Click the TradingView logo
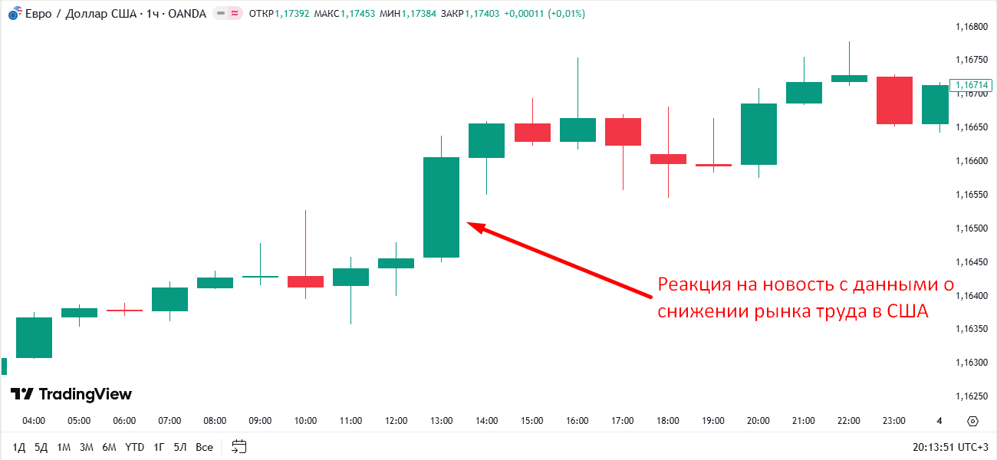997x460 pixels. 71,394
